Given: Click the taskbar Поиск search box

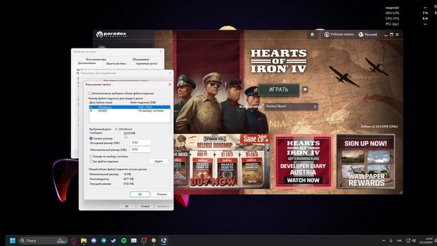Looking at the screenshot, I should [x=43, y=241].
